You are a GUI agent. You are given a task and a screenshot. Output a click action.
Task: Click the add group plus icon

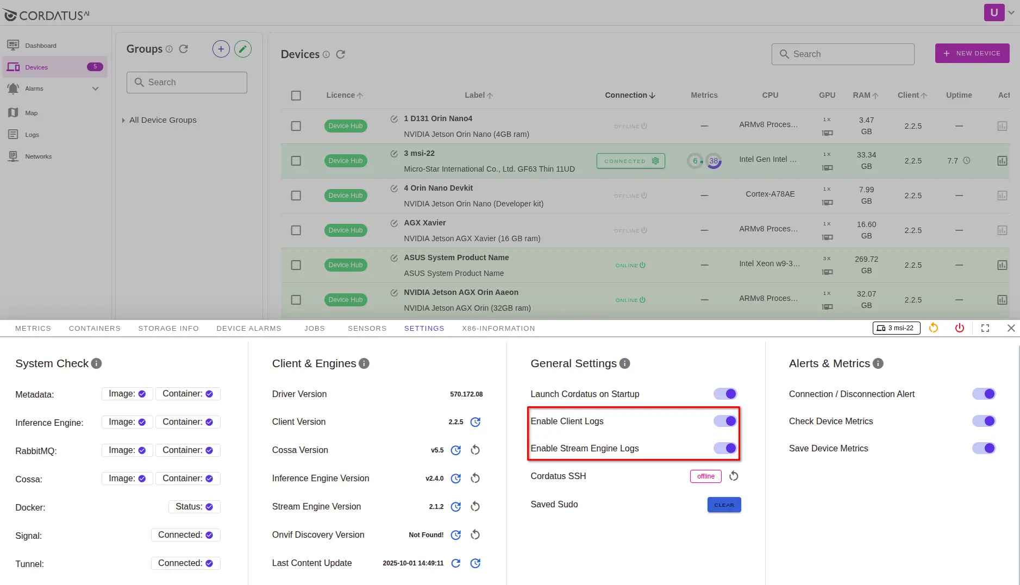coord(221,49)
